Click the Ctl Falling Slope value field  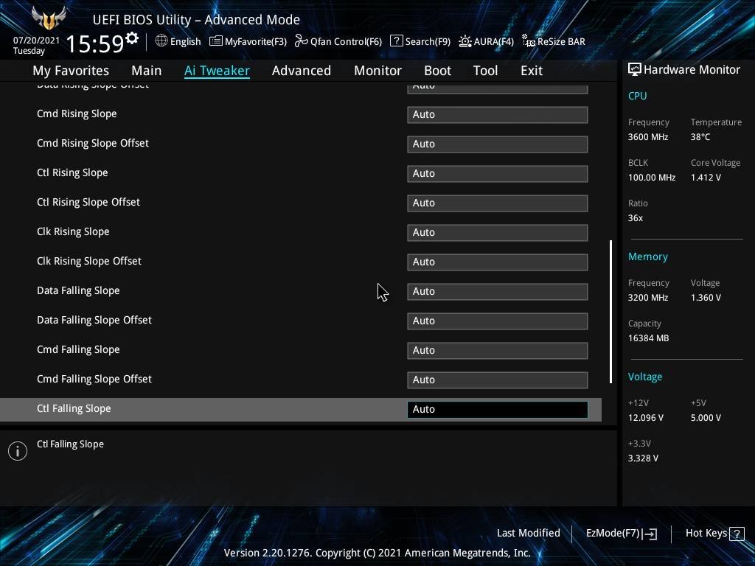coord(497,410)
